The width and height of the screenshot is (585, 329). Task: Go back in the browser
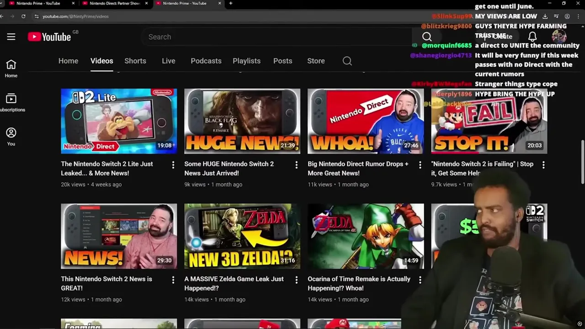pos(2,16)
